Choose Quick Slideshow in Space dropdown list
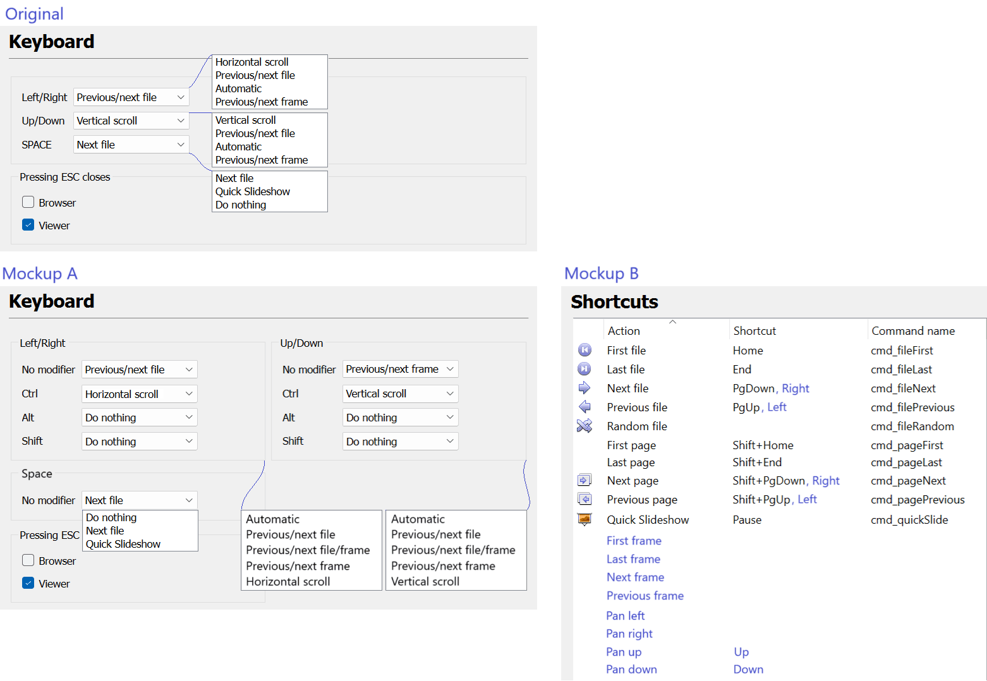 123,544
